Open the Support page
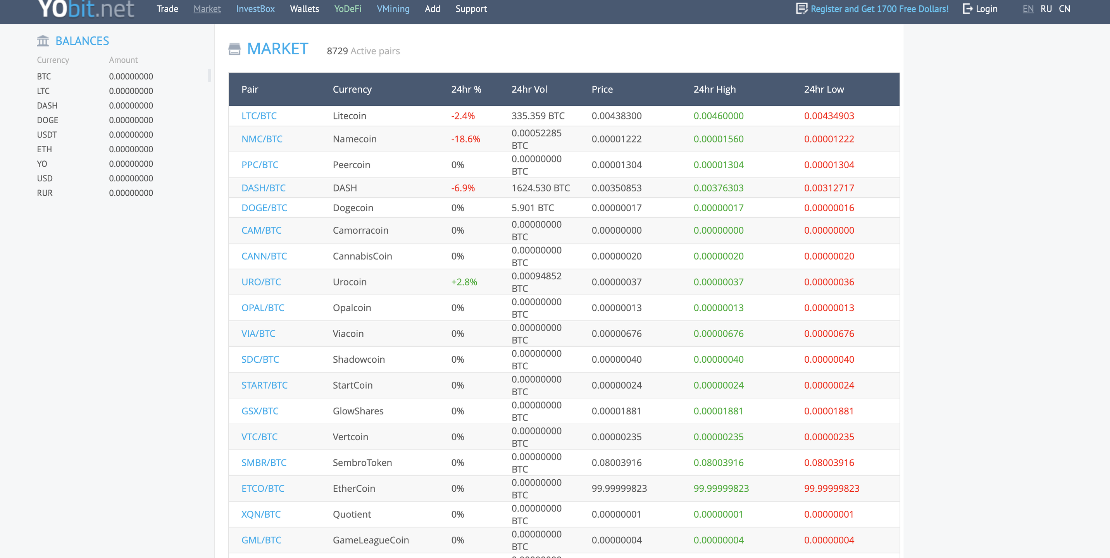1110x558 pixels. pos(471,9)
